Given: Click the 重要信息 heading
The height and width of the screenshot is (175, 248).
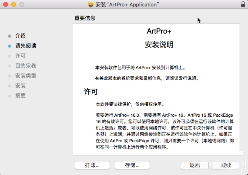Looking at the screenshot, I should (x=85, y=18).
